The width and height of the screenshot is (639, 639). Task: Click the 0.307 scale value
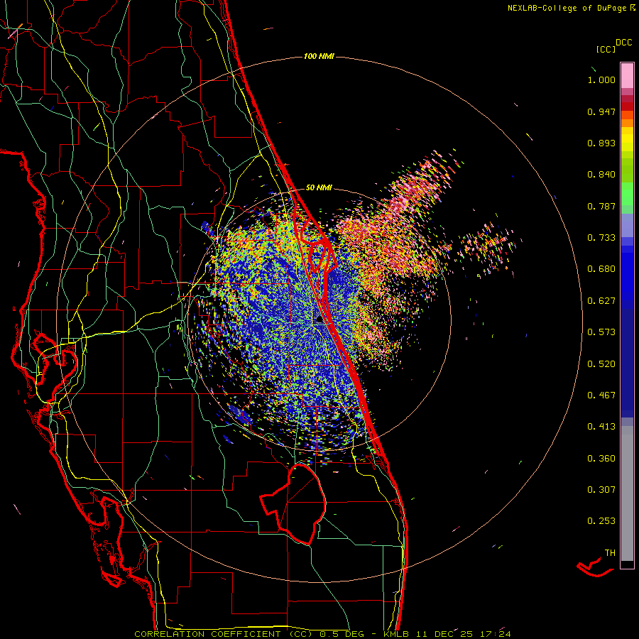pyautogui.click(x=601, y=490)
